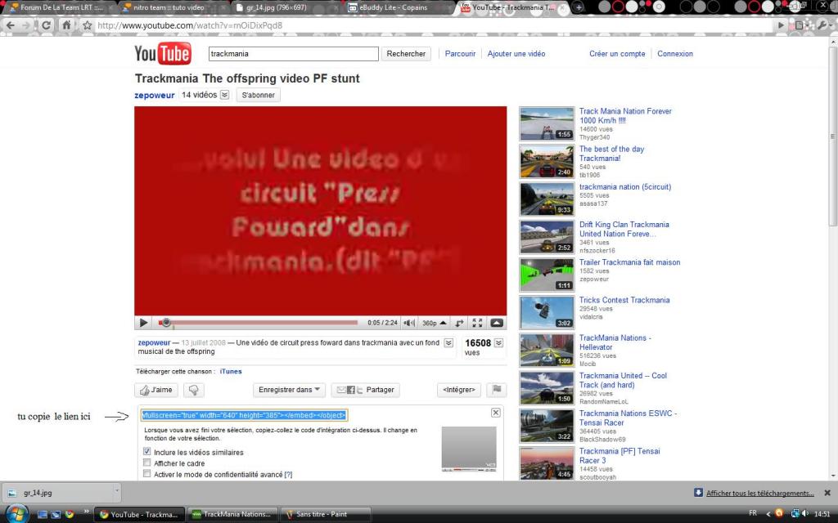Screen dimensions: 838x523
Task: Bookmark page with star icon
Action: (87, 25)
